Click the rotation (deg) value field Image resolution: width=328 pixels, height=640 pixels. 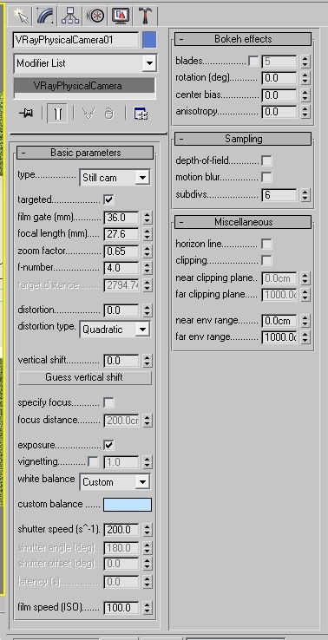coord(279,78)
